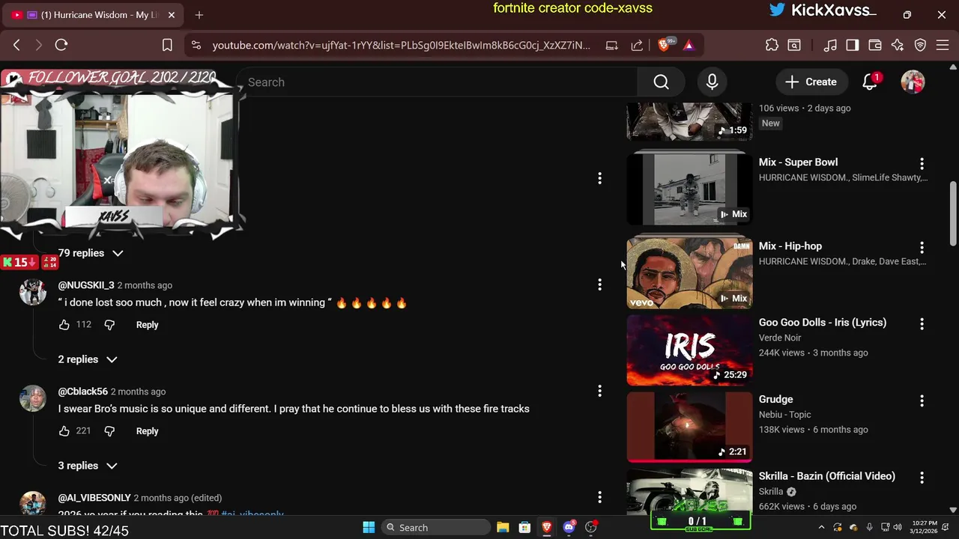Screen dimensions: 959x539
Task: Search with voice microphone button
Action: [713, 82]
